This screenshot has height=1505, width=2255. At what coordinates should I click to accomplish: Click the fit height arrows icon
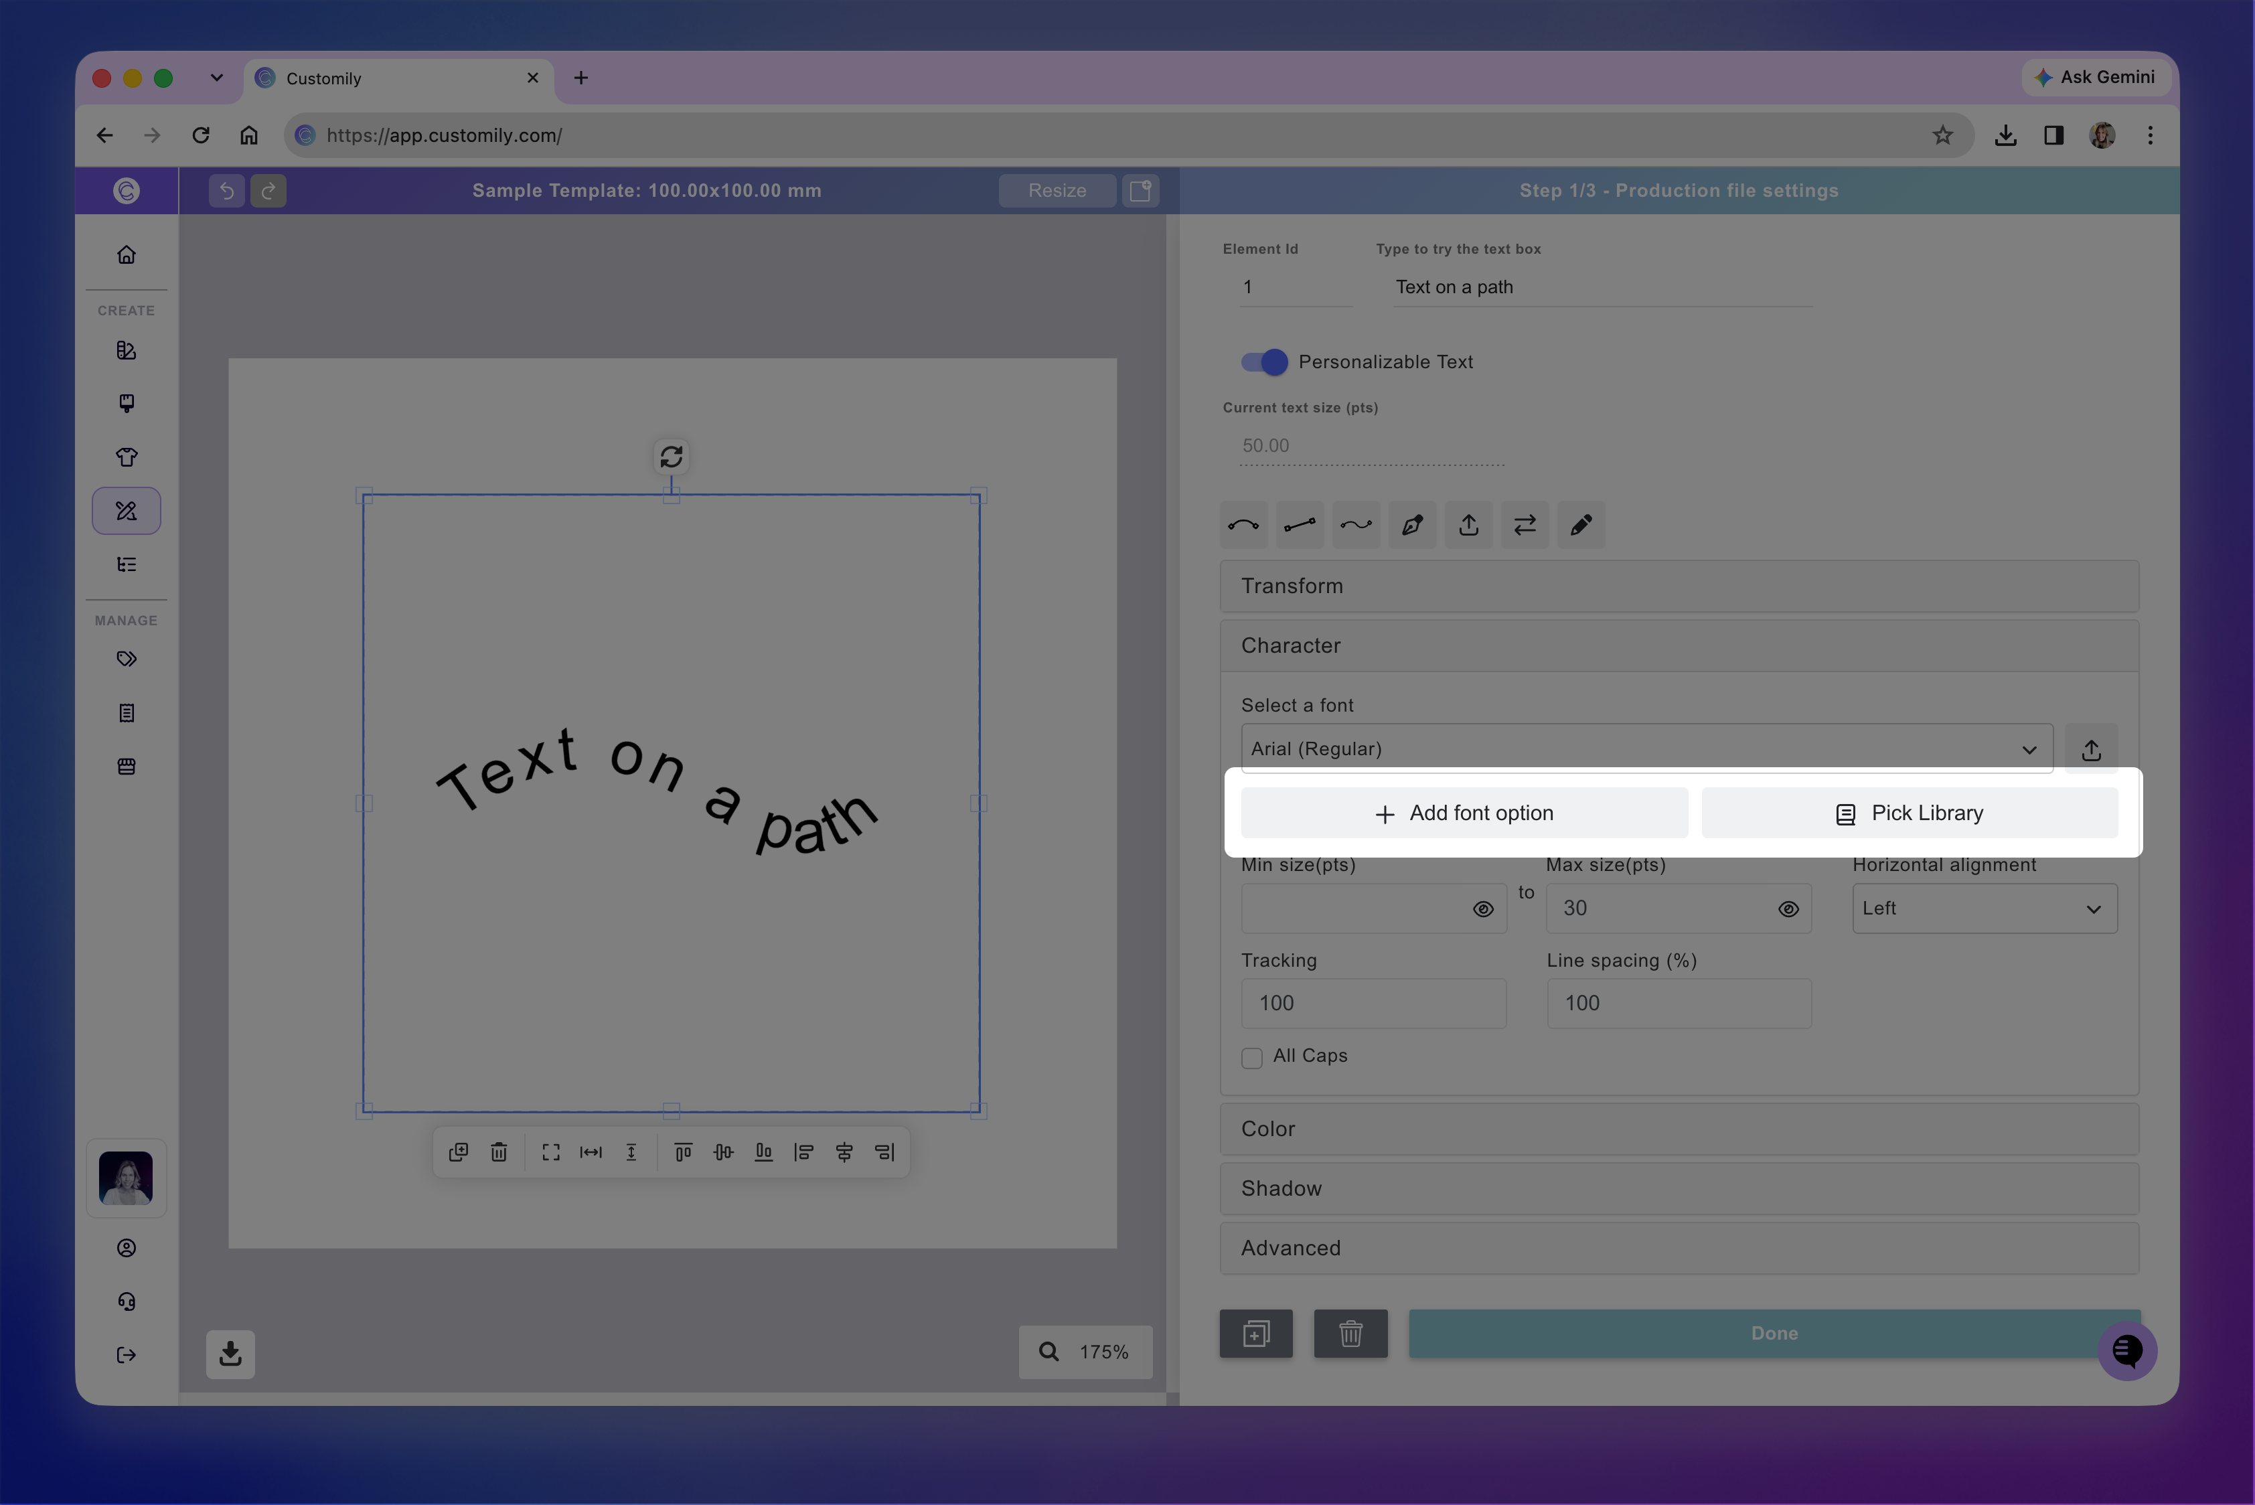[631, 1152]
